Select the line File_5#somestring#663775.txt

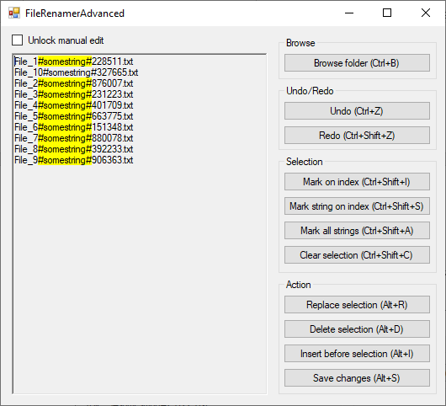pos(74,116)
